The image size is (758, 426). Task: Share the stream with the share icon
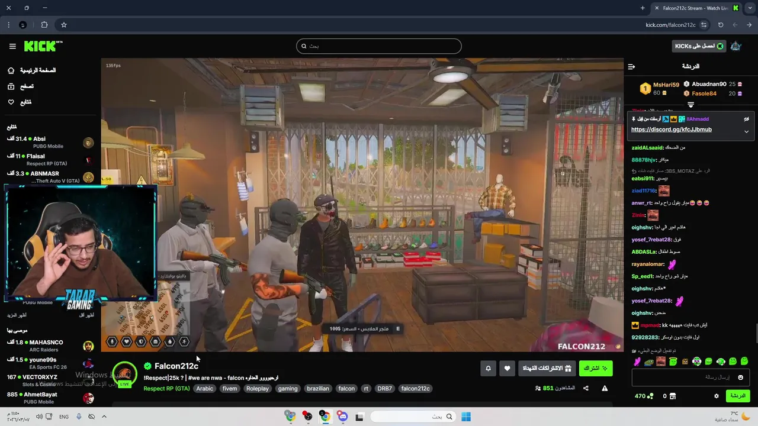click(x=586, y=389)
